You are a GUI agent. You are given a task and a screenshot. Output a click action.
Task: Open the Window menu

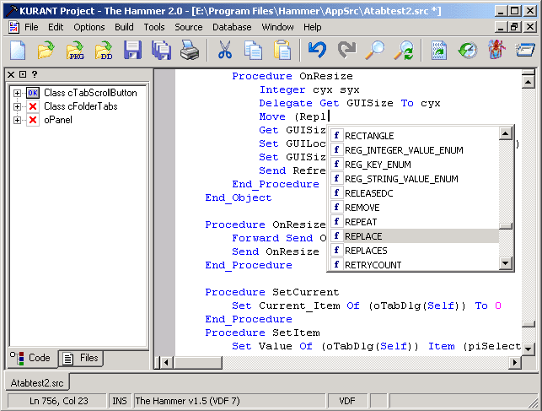(x=277, y=27)
